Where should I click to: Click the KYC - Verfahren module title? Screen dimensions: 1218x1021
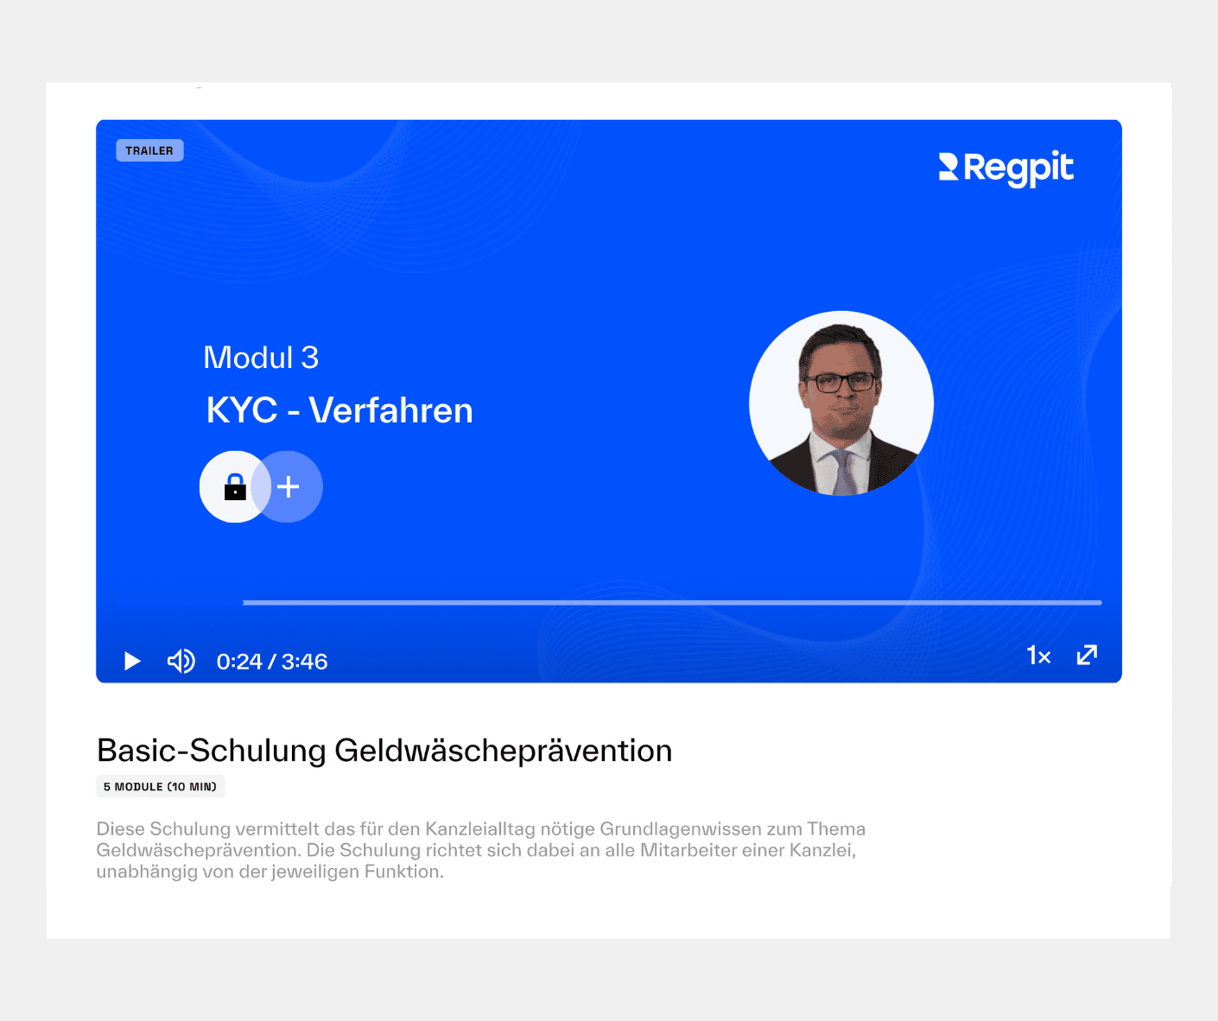pyautogui.click(x=339, y=410)
